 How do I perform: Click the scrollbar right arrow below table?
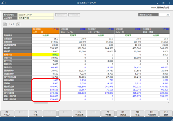click(x=168, y=102)
